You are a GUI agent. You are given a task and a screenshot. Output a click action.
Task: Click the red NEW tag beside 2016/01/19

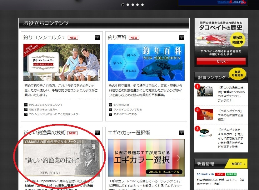pyautogui.click(x=220, y=174)
